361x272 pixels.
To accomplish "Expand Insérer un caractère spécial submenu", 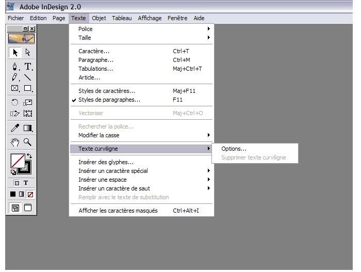I will click(x=141, y=171).
